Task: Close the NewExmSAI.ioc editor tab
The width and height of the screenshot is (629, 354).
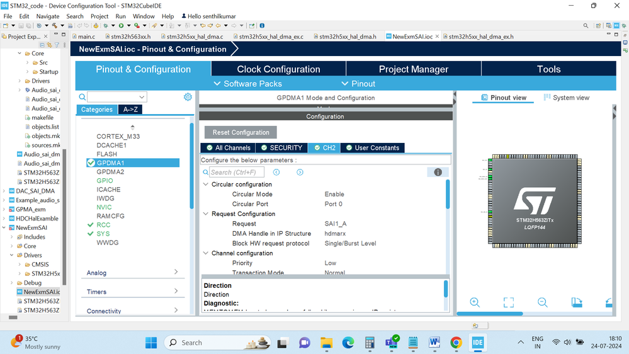Action: point(437,36)
